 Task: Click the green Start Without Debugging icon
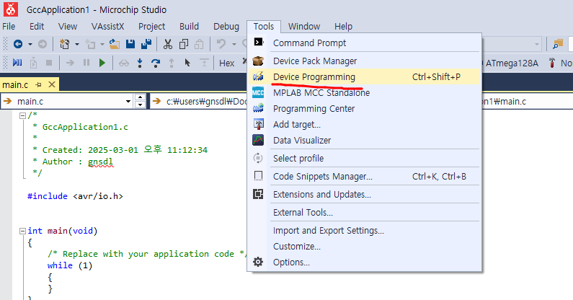tap(102, 63)
